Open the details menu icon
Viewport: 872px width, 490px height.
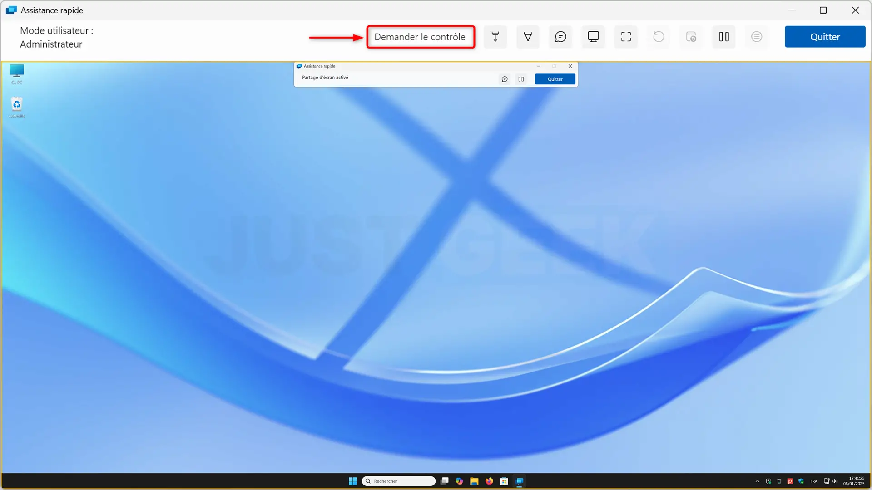point(757,37)
